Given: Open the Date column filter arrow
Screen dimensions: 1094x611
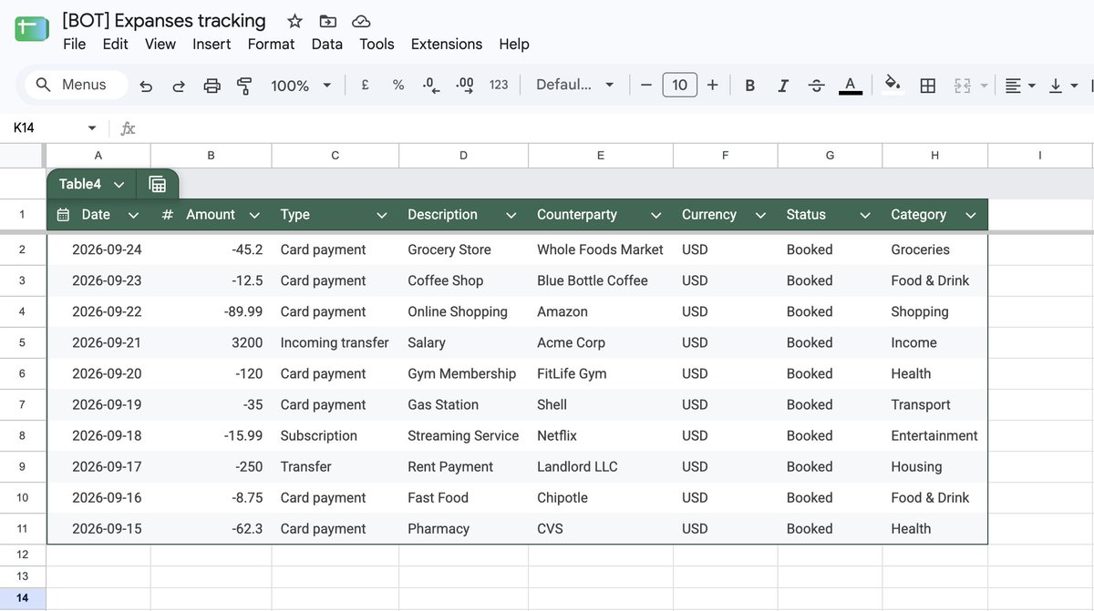Looking at the screenshot, I should tap(134, 216).
